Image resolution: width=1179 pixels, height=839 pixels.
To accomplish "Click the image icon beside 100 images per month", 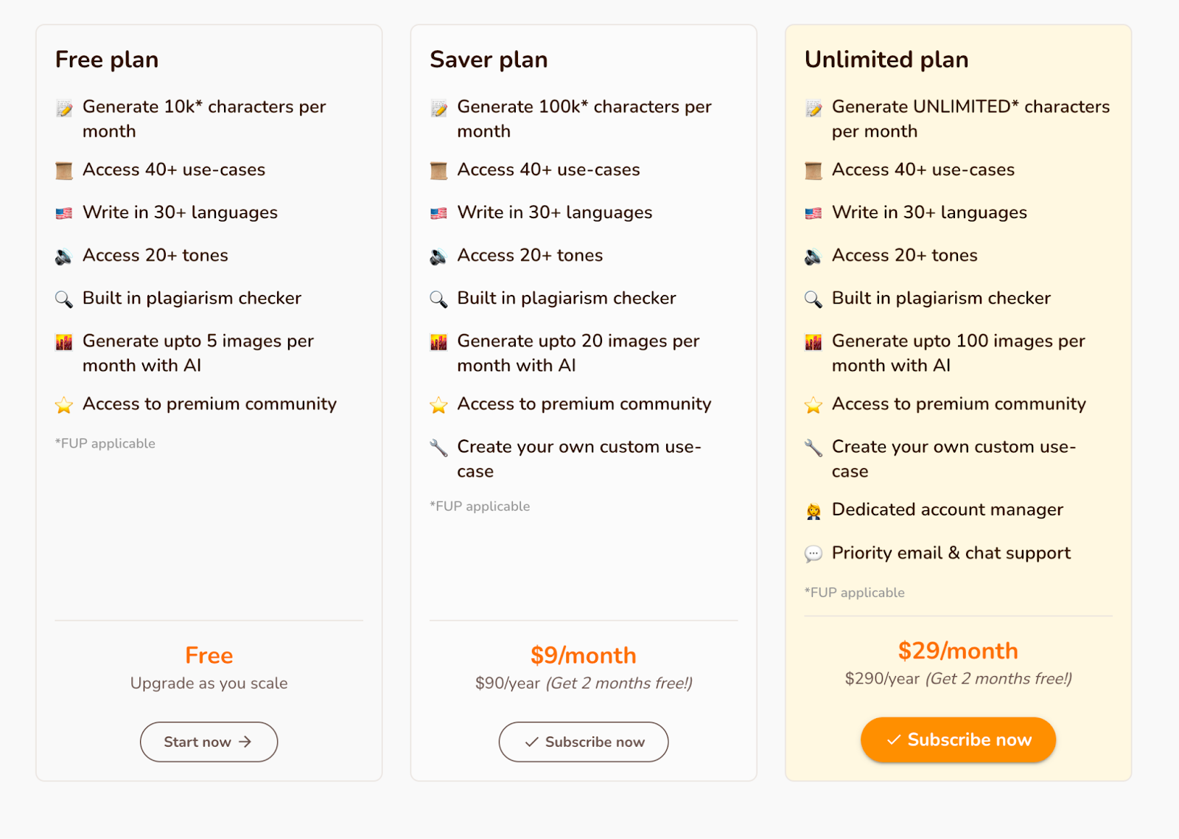I will [x=813, y=342].
